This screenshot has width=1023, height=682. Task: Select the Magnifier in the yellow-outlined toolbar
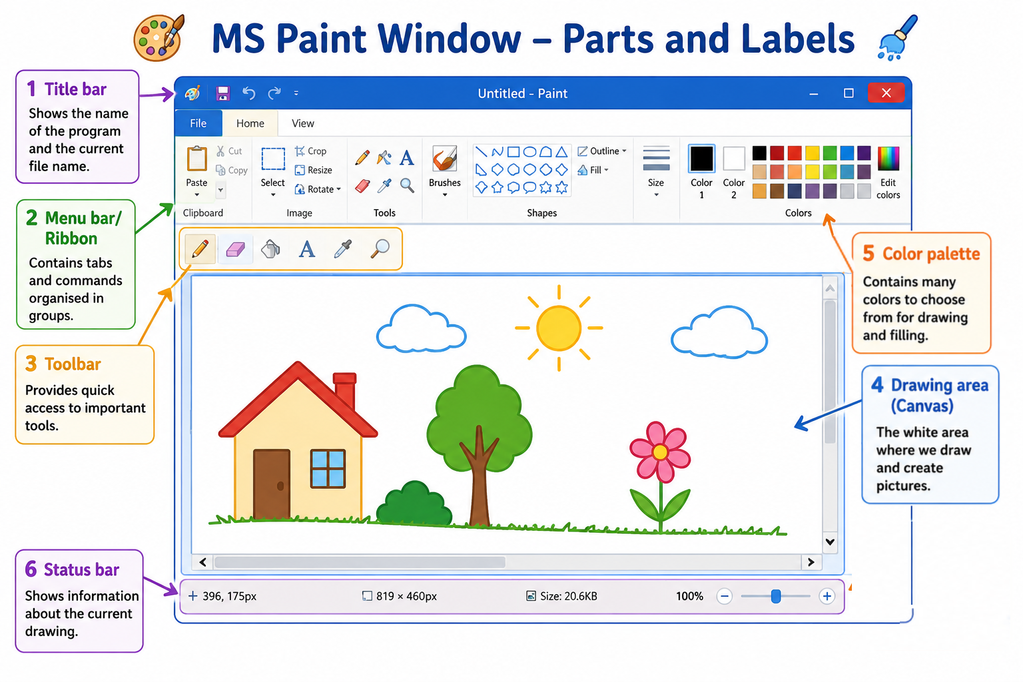380,249
